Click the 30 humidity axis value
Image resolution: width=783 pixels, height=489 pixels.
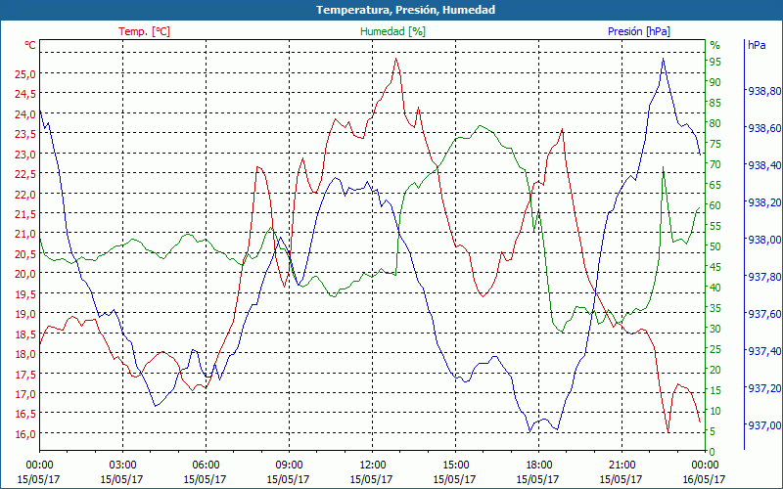pos(715,329)
